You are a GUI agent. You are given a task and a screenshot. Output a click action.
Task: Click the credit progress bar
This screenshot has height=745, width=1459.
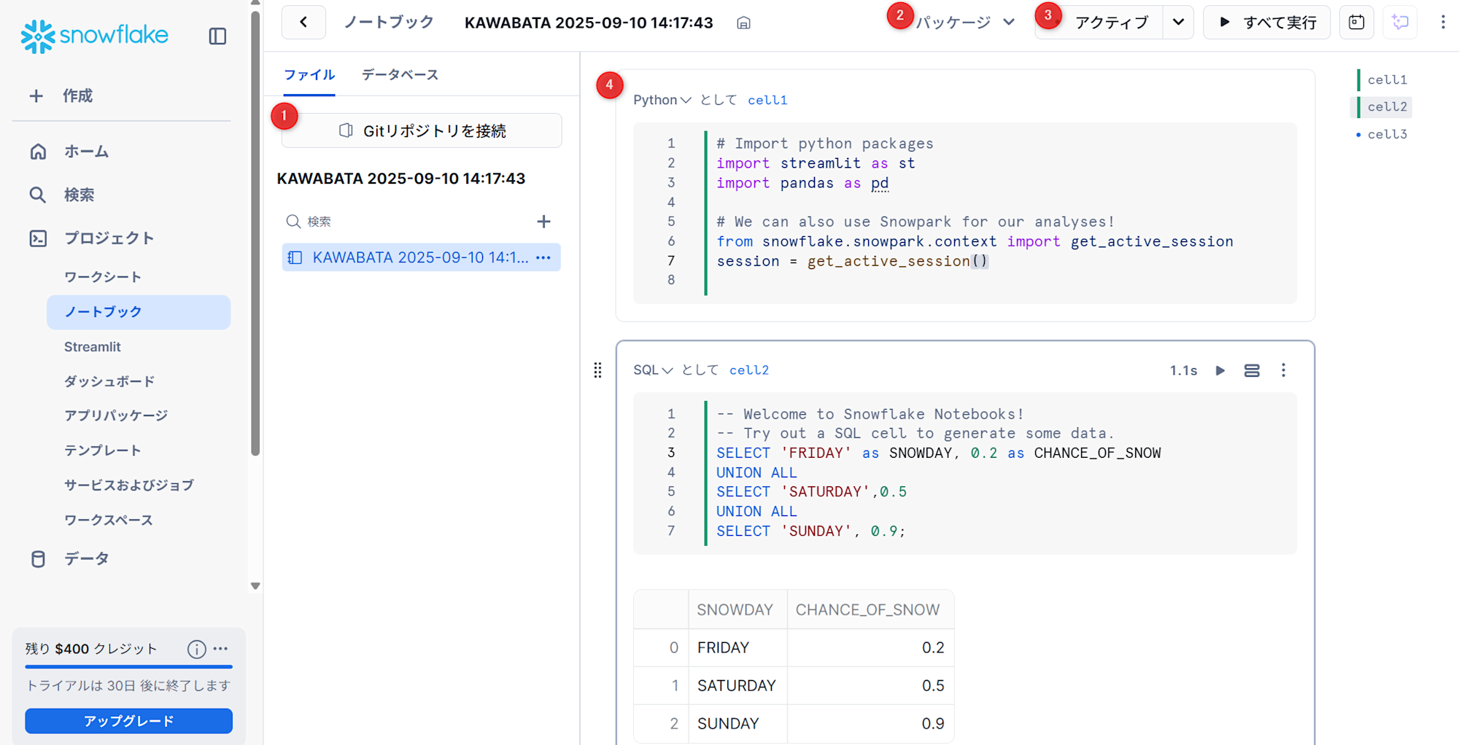[128, 666]
